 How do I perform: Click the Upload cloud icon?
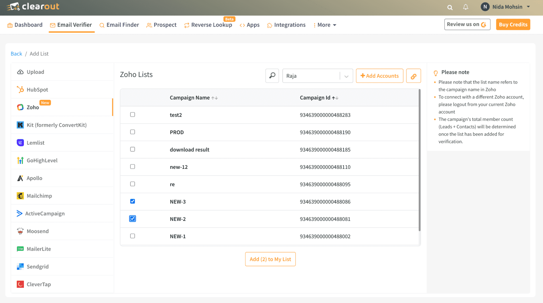(x=20, y=72)
